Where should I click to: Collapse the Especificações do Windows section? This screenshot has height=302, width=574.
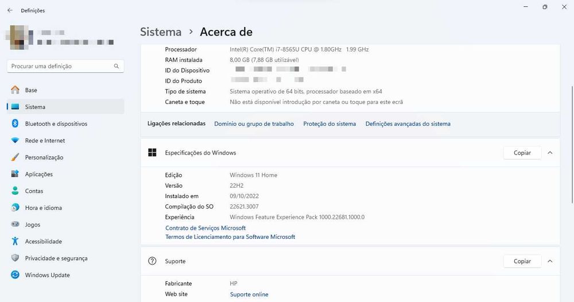(x=550, y=153)
